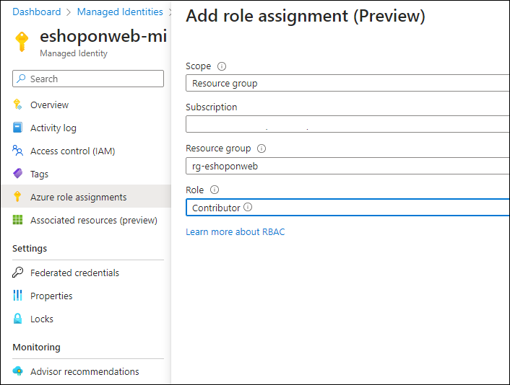
Task: Open Federated credentials settings
Action: [x=86, y=273]
